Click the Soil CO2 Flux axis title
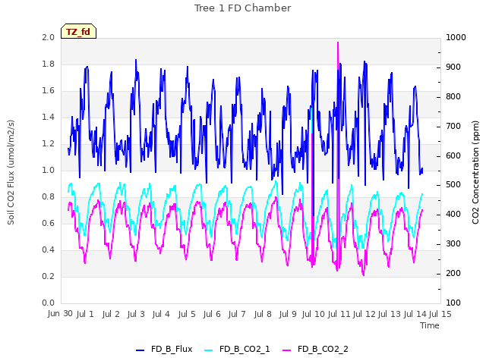The width and height of the screenshot is (486, 364). click(x=11, y=172)
